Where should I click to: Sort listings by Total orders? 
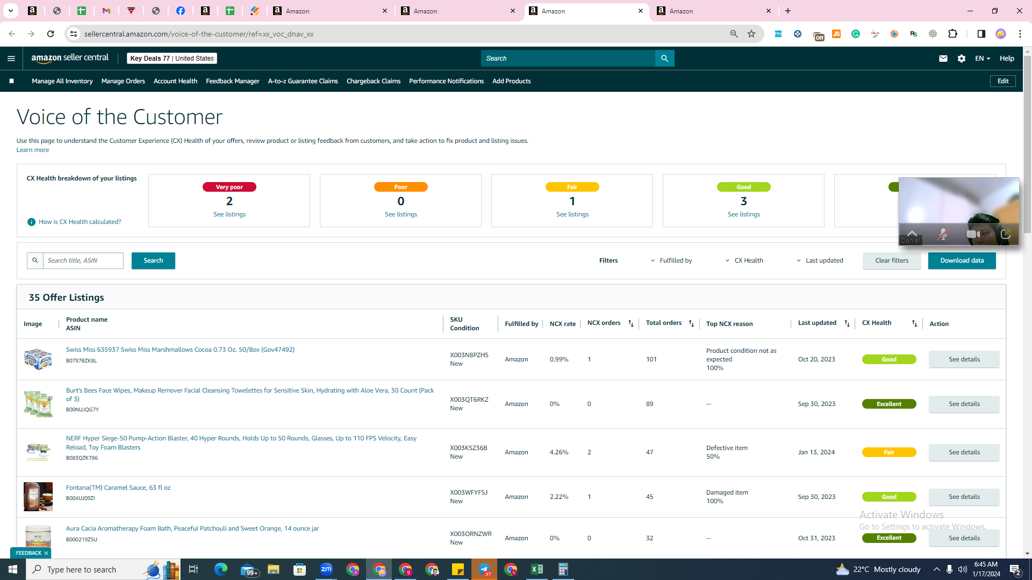tap(692, 323)
